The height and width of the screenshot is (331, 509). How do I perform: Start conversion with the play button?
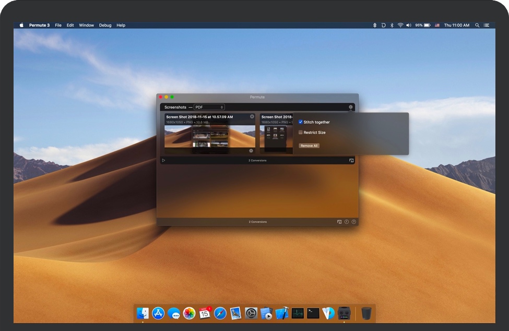pos(163,160)
